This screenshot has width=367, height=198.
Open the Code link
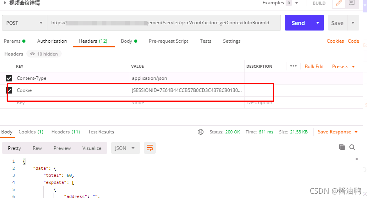coord(353,41)
